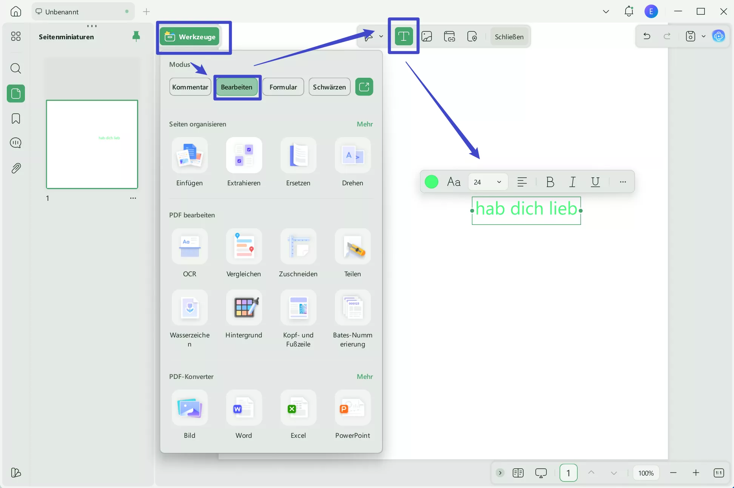Select the Add Text tool icon

(x=403, y=36)
